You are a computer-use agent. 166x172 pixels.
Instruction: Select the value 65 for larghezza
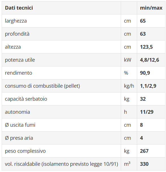pos(143,21)
